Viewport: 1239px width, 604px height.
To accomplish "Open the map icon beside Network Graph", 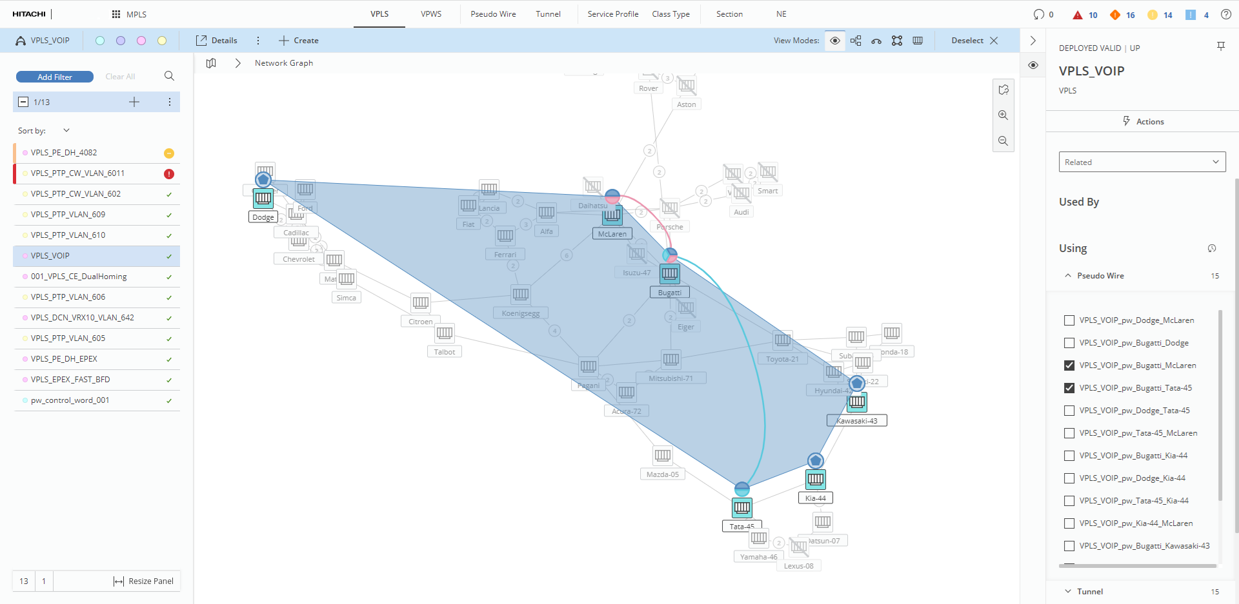I will pos(211,63).
